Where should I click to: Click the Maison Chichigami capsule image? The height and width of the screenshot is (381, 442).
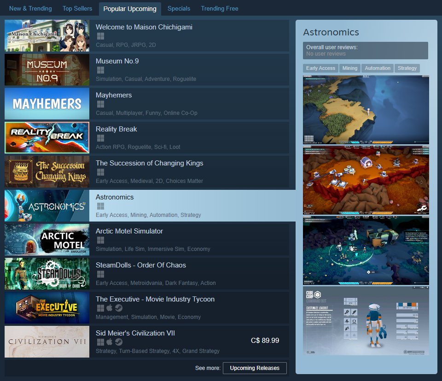tap(47, 36)
